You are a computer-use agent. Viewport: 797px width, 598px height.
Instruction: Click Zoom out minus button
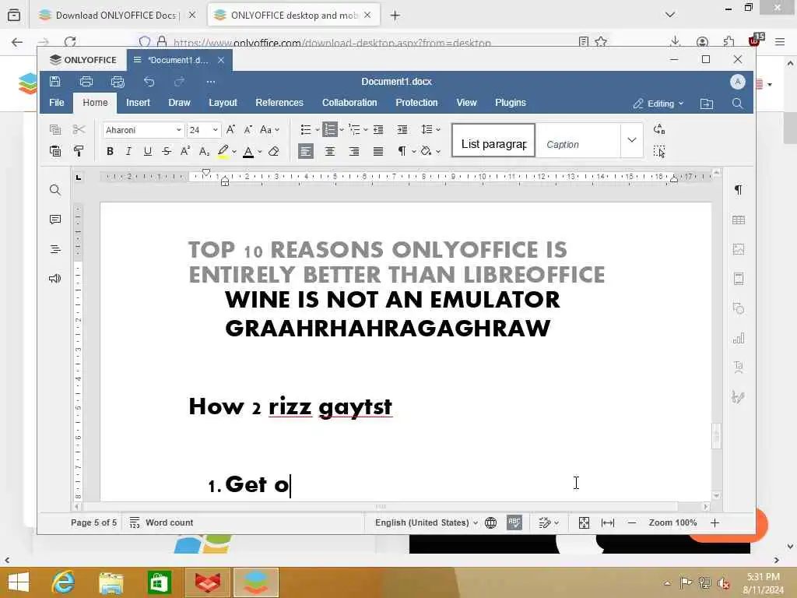point(632,522)
